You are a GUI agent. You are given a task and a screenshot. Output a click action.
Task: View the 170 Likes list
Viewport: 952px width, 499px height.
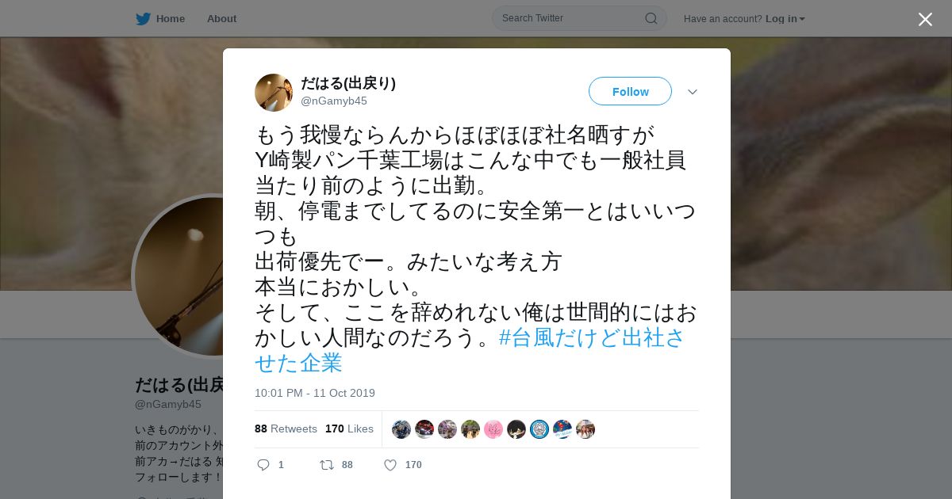click(x=349, y=429)
